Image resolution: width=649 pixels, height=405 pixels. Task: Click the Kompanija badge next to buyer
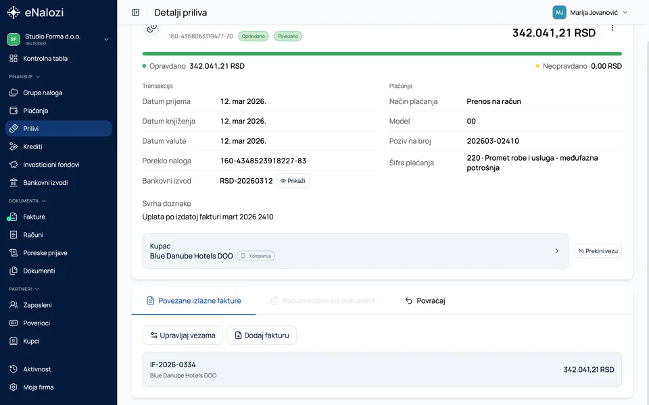[x=256, y=256]
